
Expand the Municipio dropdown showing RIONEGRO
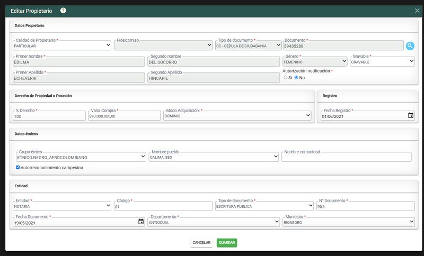pyautogui.click(x=349, y=222)
